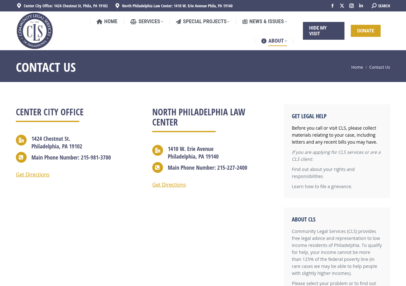Click the Center City Office heading
The height and width of the screenshot is (286, 406).
coord(50,112)
